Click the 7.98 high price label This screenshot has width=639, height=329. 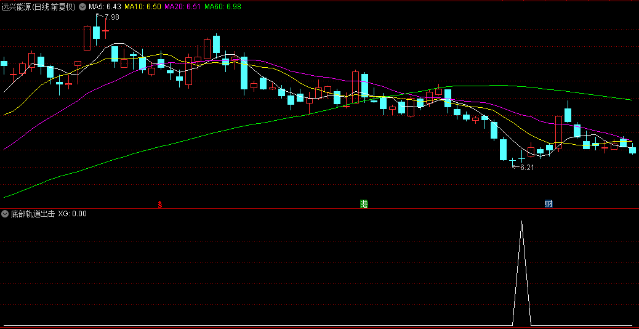(x=111, y=17)
